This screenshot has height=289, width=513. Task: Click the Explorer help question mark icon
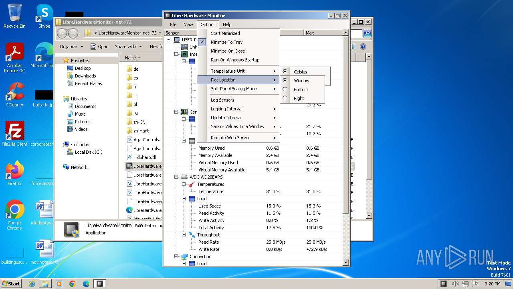pyautogui.click(x=363, y=47)
